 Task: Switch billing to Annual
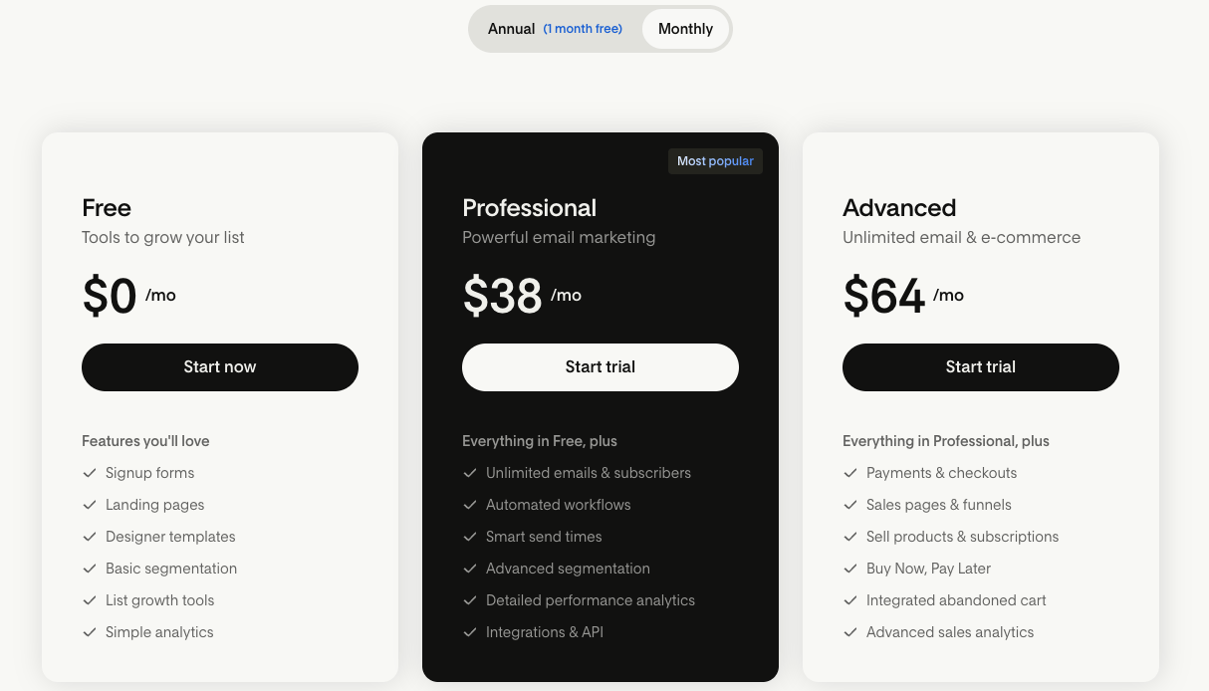point(512,29)
